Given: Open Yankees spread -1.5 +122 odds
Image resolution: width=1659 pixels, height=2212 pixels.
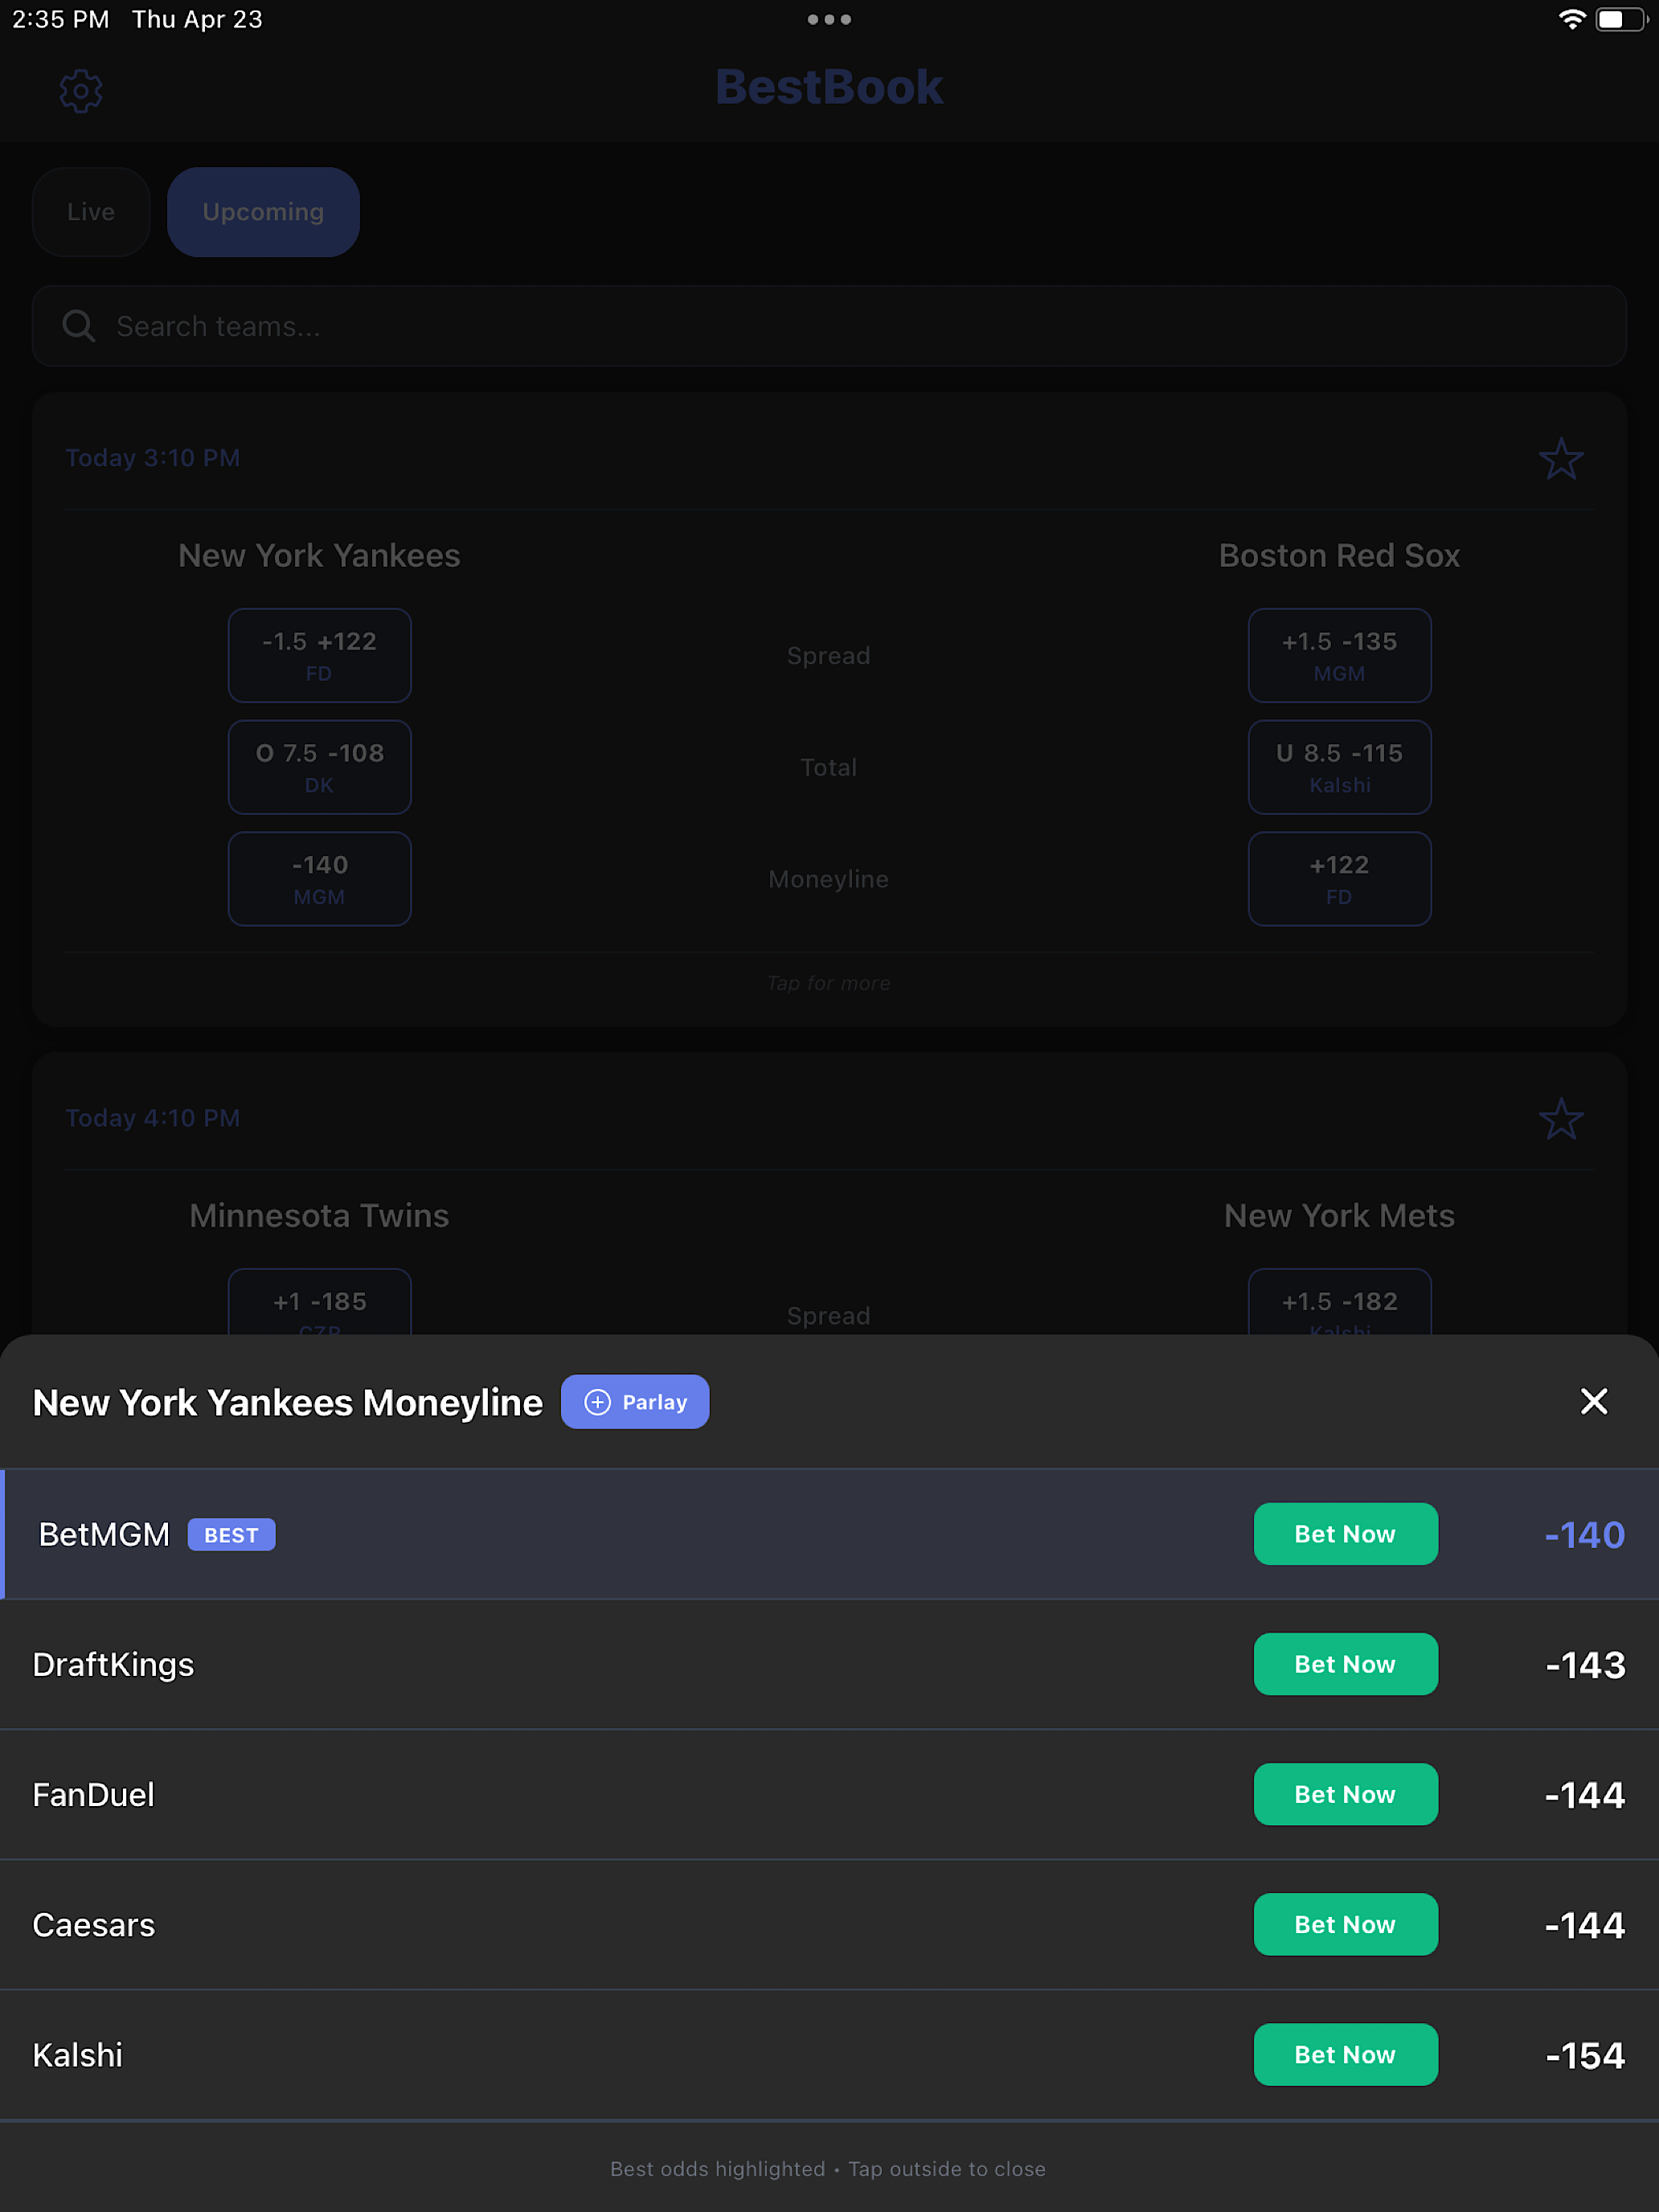Looking at the screenshot, I should pyautogui.click(x=320, y=655).
